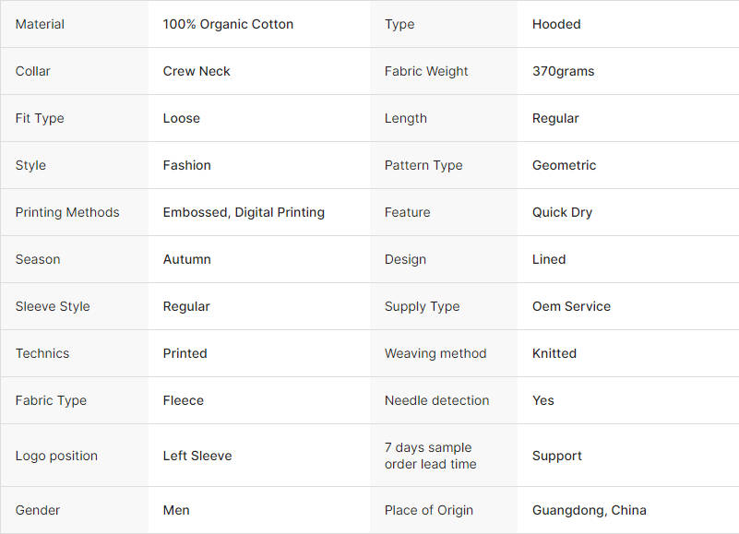This screenshot has height=534, width=739.
Task: Select the Loose fit value
Action: pyautogui.click(x=182, y=118)
